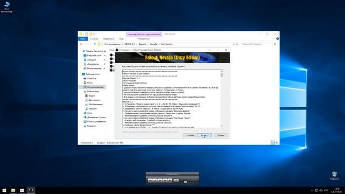Open Корзина recycle bin on the desktop
This screenshot has width=345, height=194.
[334, 176]
